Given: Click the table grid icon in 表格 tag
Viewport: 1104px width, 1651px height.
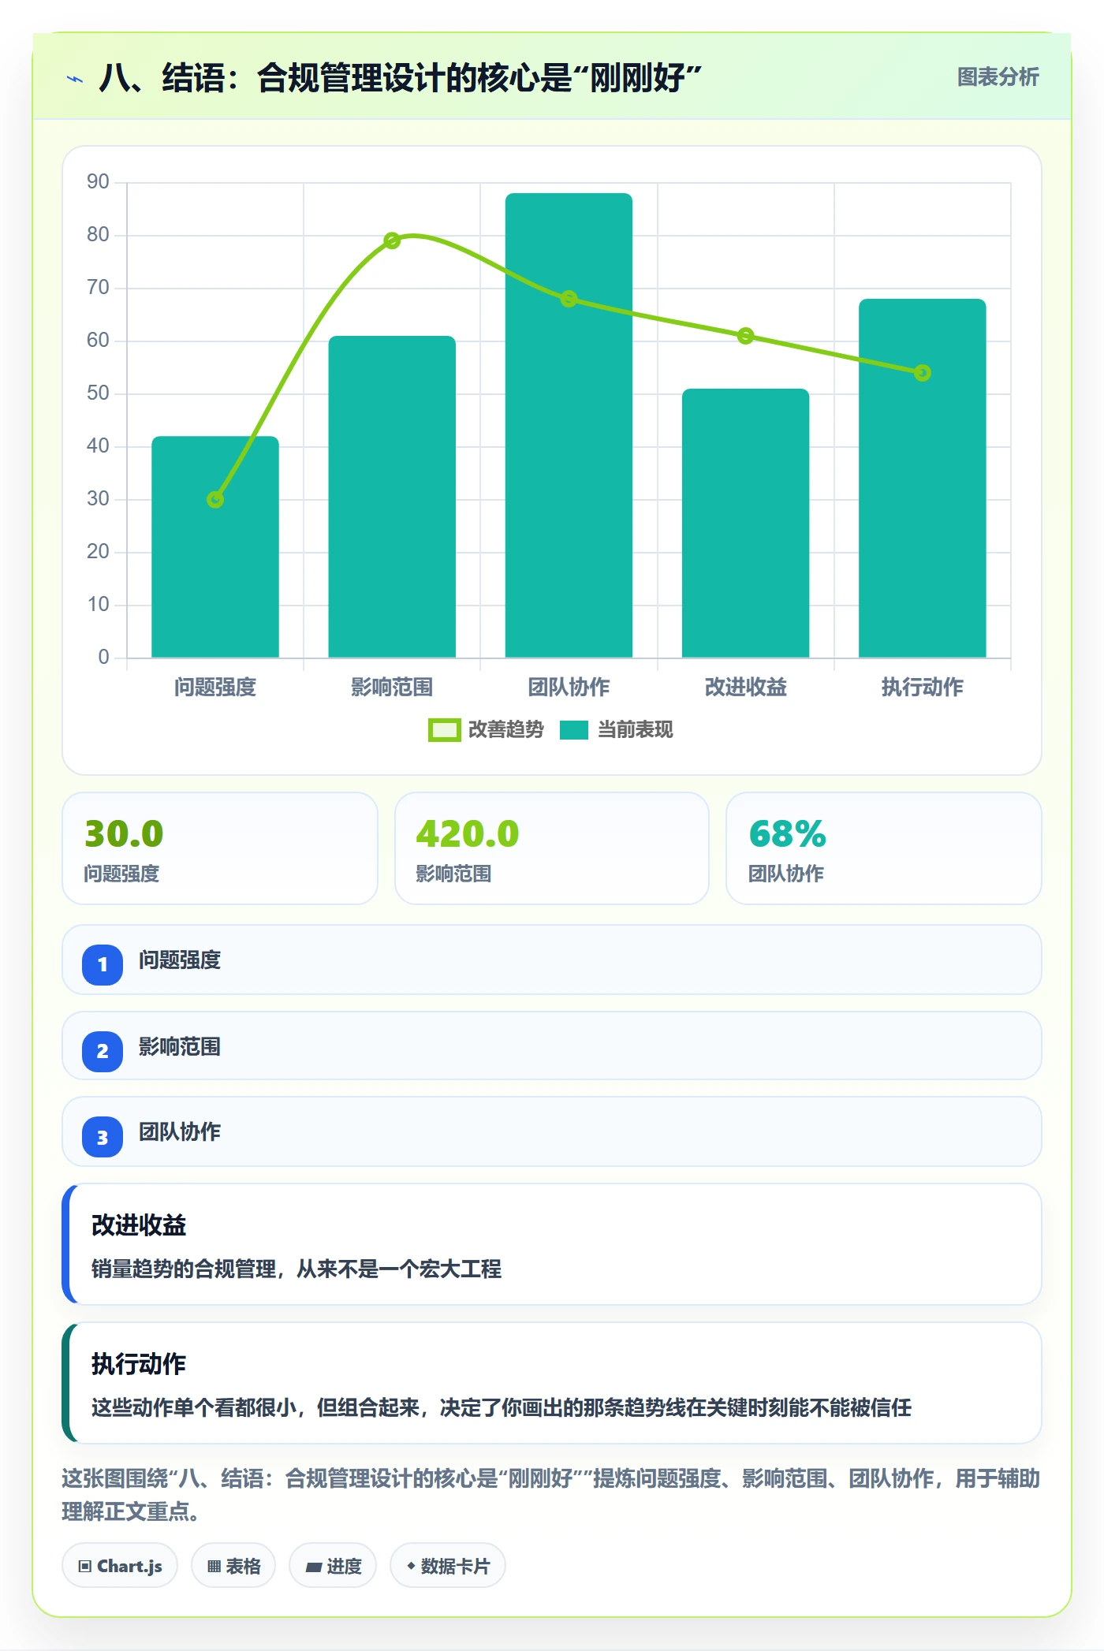Looking at the screenshot, I should (x=214, y=1567).
